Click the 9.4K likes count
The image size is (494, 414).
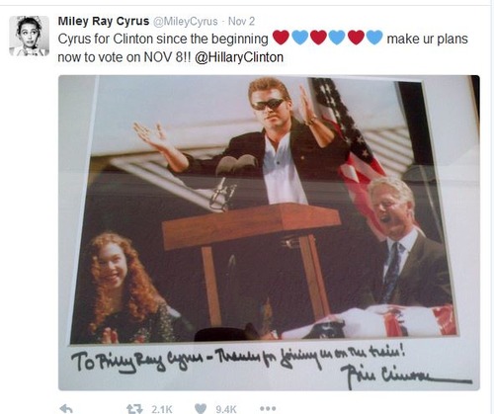point(226,409)
